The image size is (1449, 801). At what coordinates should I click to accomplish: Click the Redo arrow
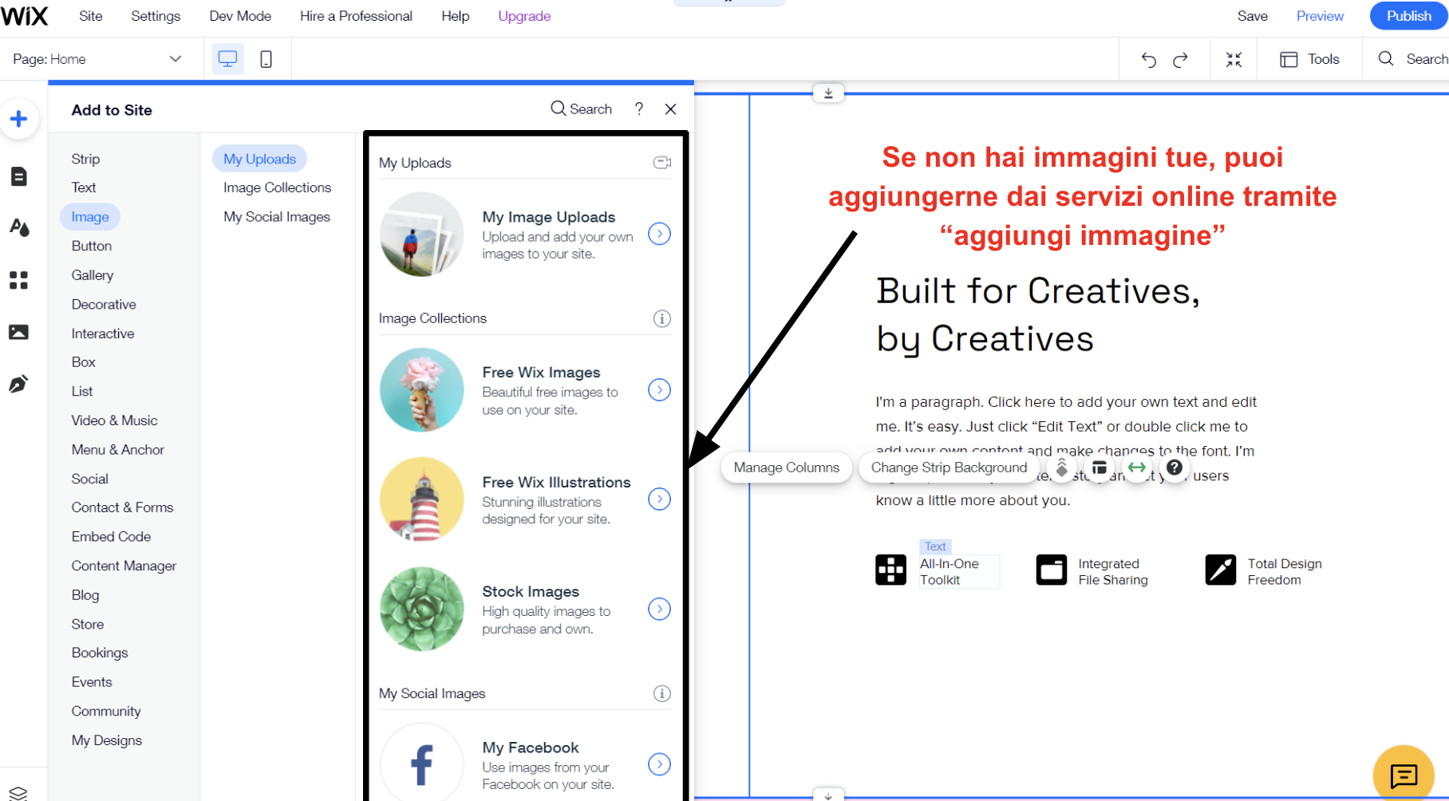[1180, 60]
